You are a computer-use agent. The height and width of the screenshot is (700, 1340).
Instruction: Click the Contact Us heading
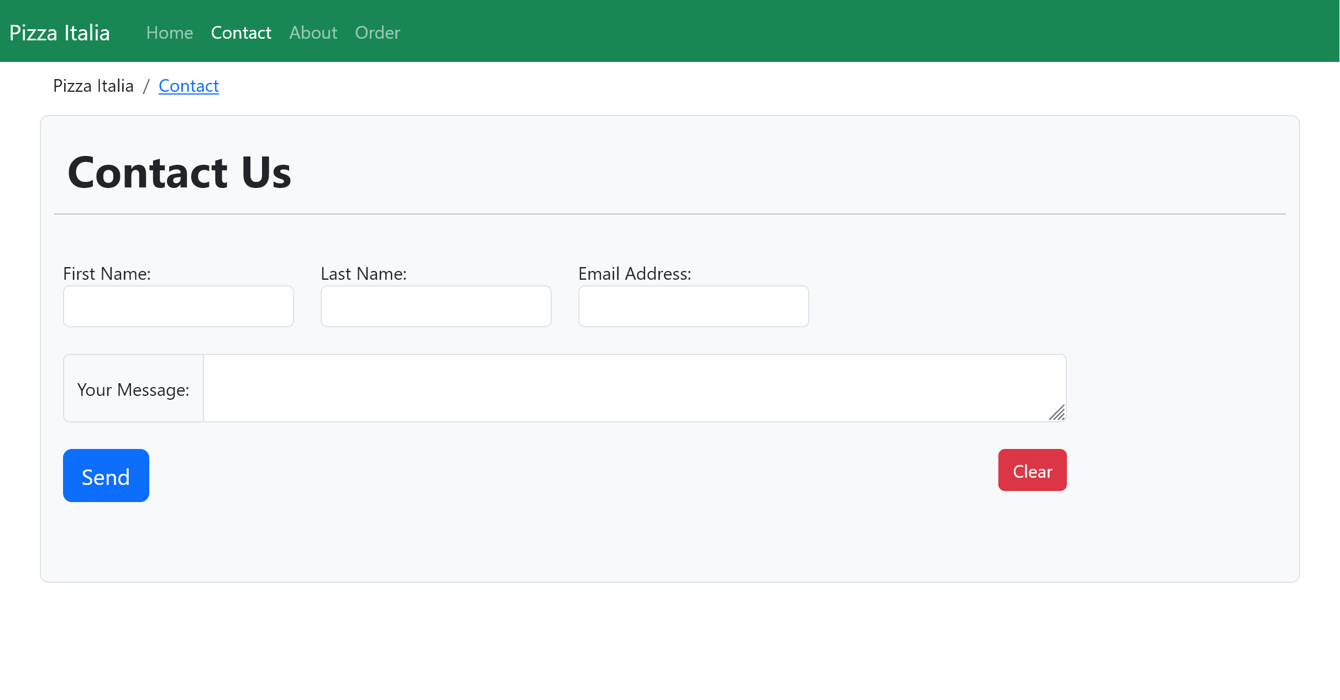point(179,173)
